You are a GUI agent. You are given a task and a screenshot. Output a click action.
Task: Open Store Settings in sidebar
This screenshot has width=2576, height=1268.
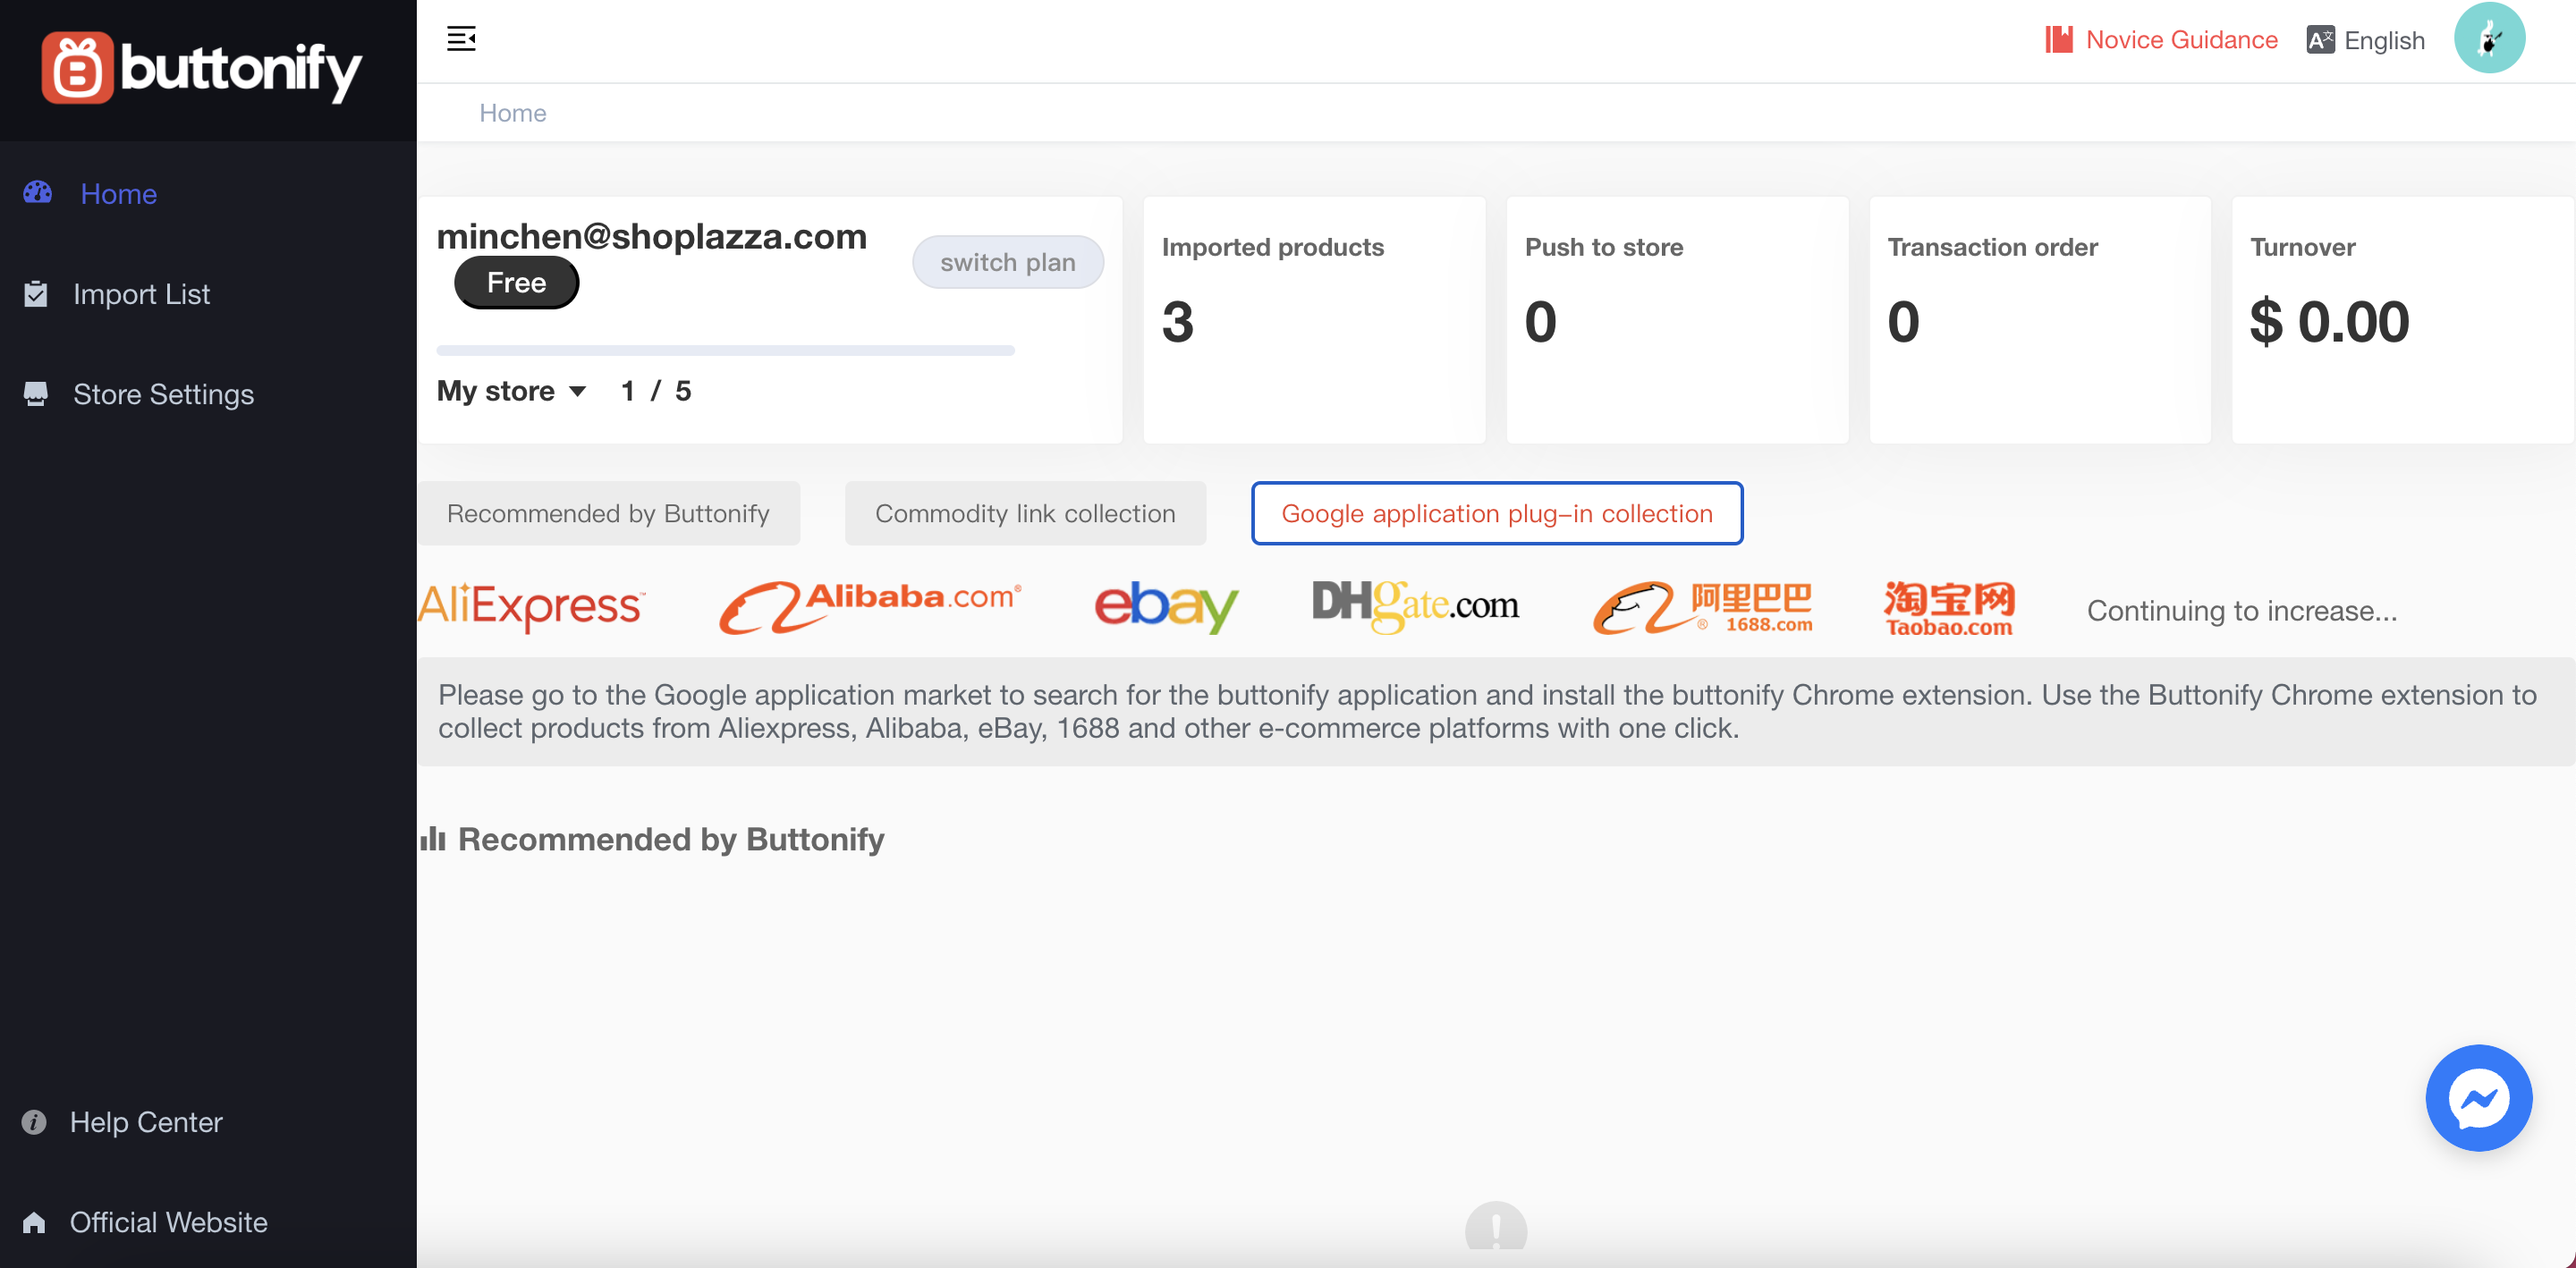pyautogui.click(x=163, y=394)
